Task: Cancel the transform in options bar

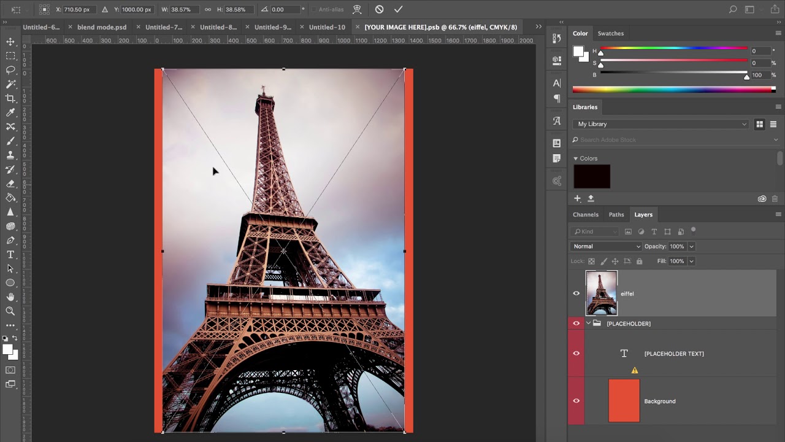Action: 379,9
